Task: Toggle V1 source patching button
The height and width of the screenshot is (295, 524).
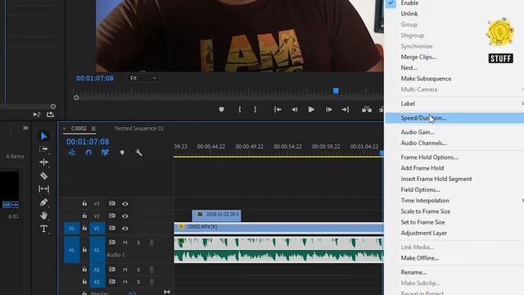Action: click(x=71, y=229)
